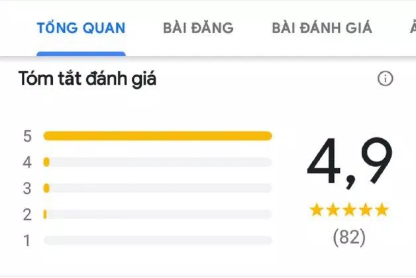
Task: Click the last gold star icon
Action: tap(382, 210)
